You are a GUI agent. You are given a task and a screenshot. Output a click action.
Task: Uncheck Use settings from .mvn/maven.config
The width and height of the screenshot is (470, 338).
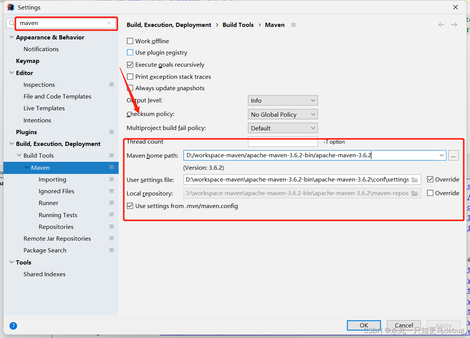click(130, 206)
